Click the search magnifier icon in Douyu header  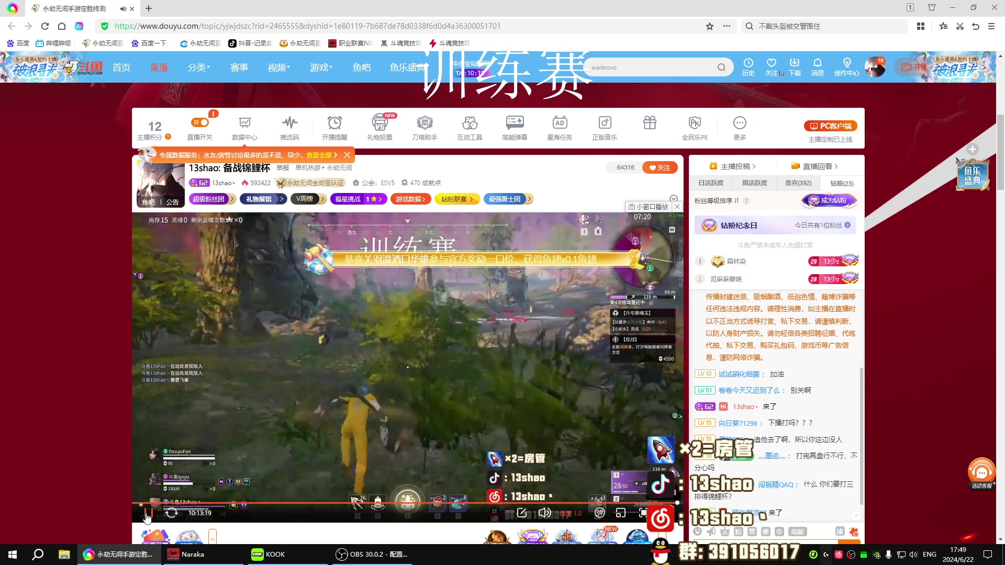click(x=721, y=67)
